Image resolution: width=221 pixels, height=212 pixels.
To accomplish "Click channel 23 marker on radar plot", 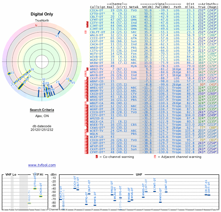I will (x=61, y=86).
